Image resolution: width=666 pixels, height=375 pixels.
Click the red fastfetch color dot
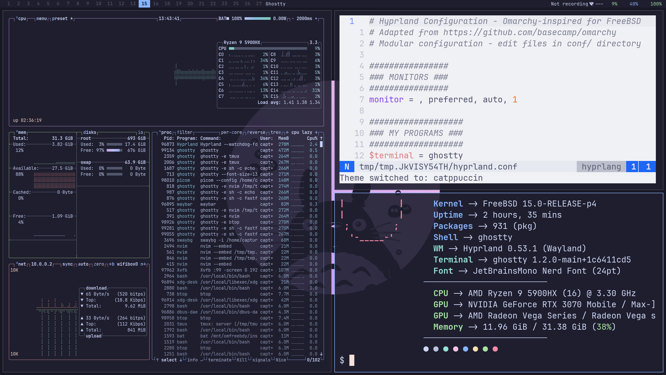pos(495,349)
